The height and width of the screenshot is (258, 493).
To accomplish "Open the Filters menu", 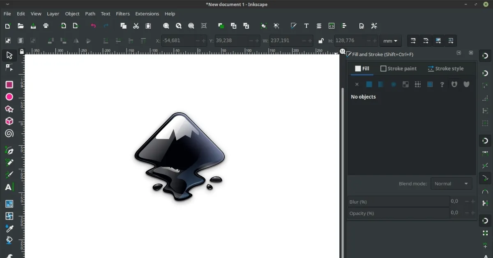I will (123, 14).
